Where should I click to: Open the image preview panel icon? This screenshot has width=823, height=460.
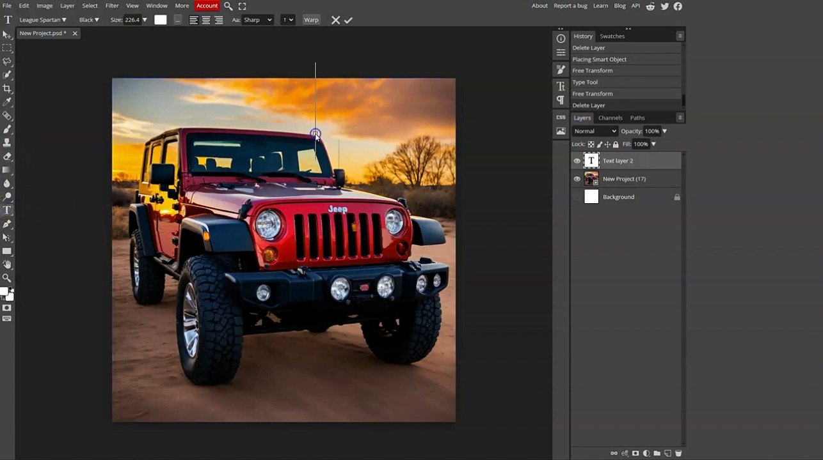[x=561, y=131]
